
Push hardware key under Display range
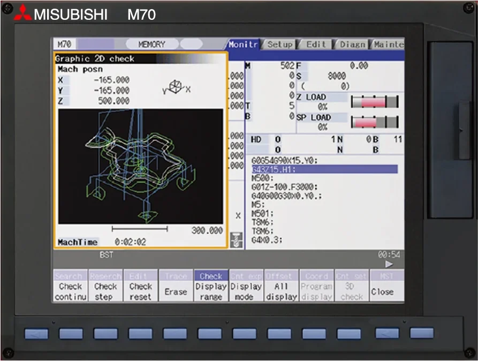tap(210, 334)
